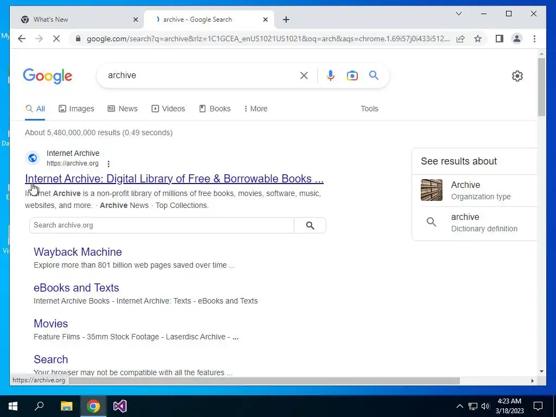Viewport: 556px width, 417px height.
Task: Search by image using camera icon
Action: 352,75
